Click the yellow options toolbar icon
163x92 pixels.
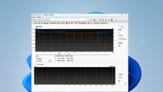[108, 20]
